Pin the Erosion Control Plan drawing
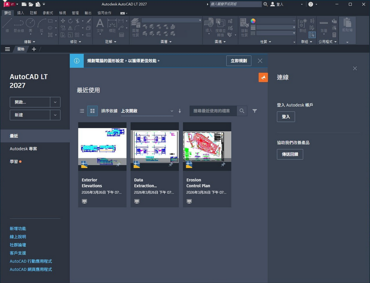 (223, 164)
